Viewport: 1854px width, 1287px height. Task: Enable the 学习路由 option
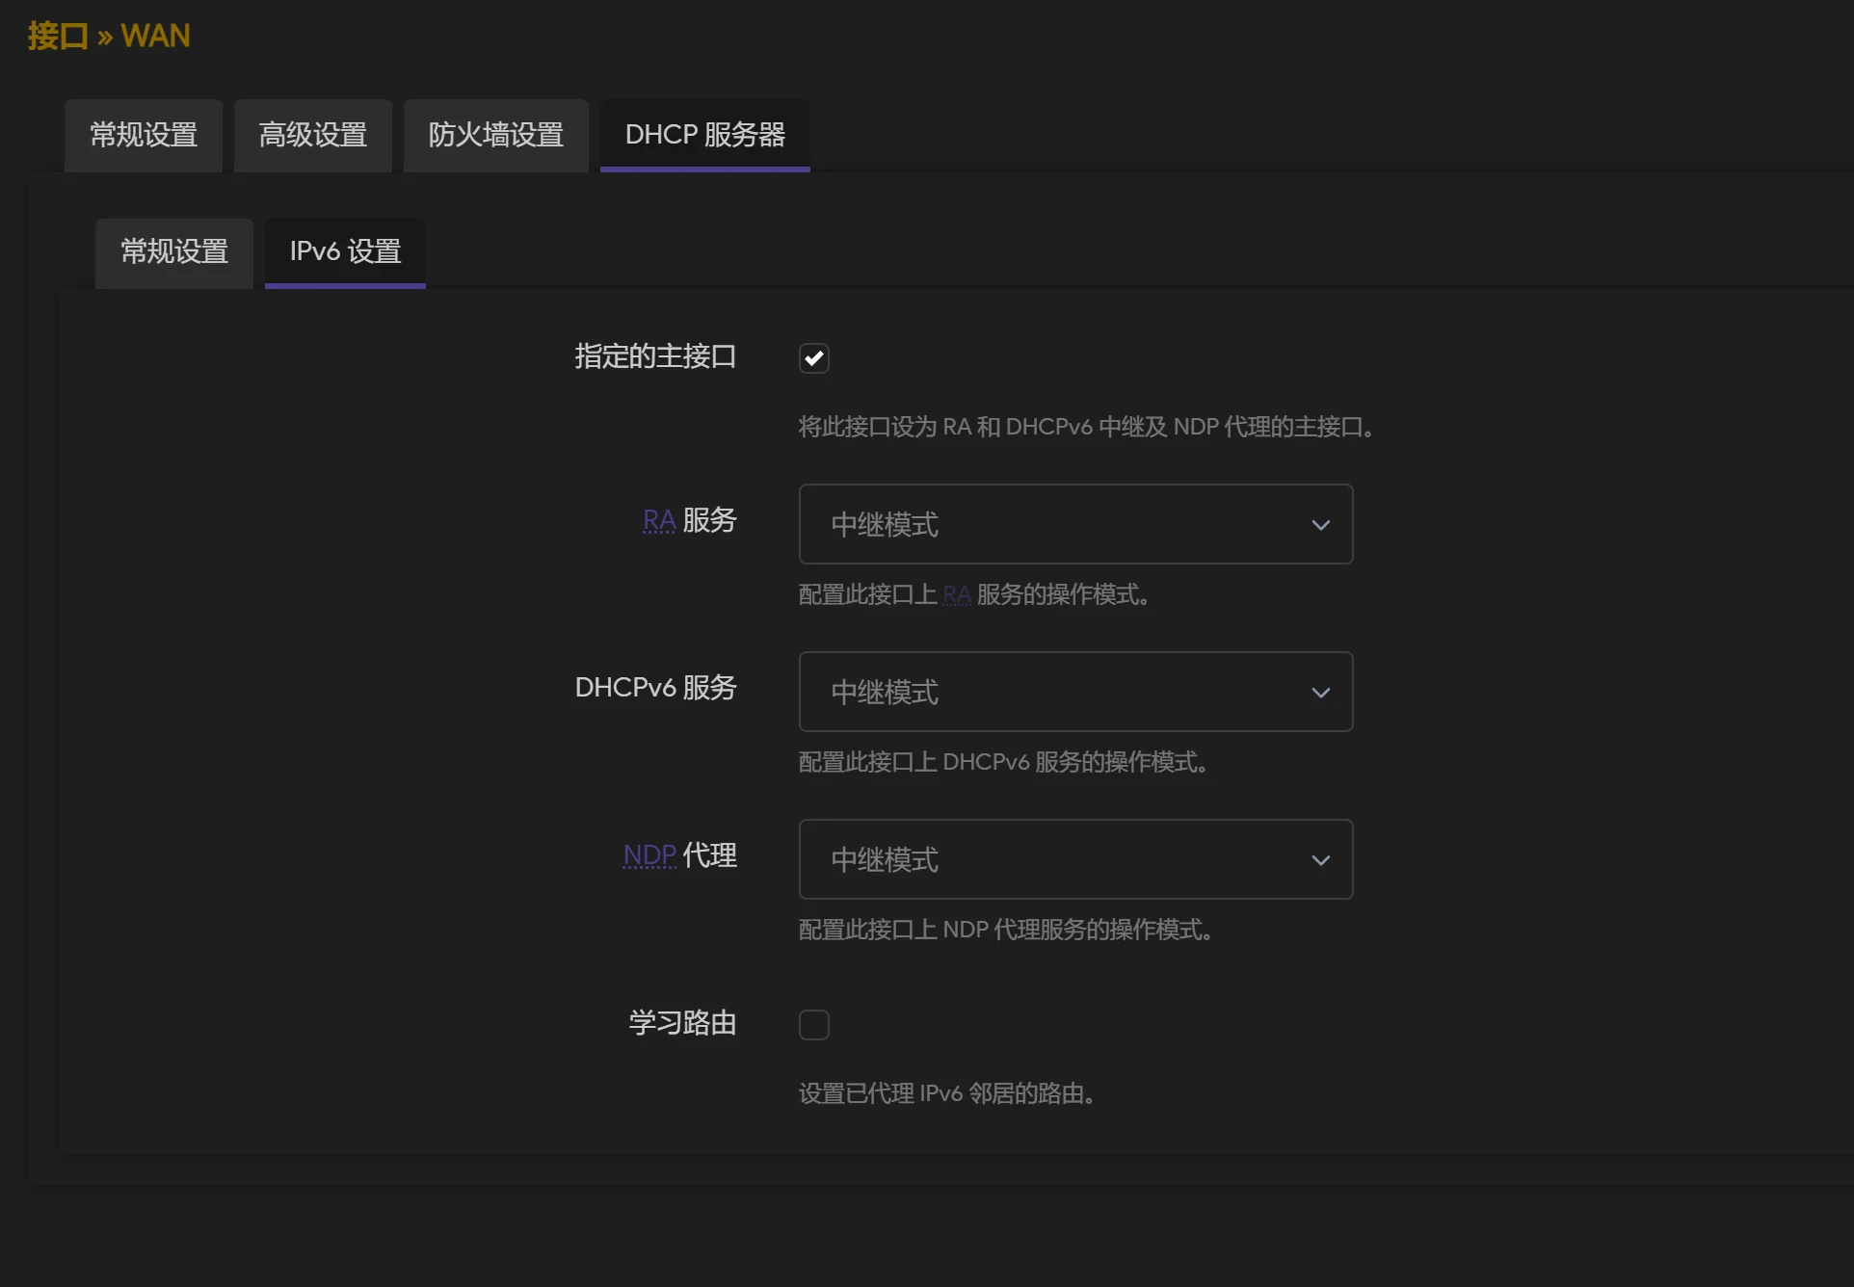click(x=813, y=1024)
